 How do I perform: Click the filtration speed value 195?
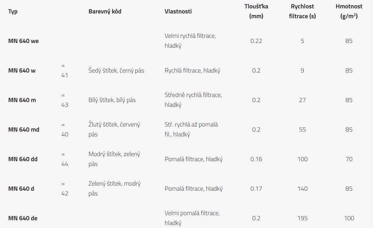(x=302, y=218)
